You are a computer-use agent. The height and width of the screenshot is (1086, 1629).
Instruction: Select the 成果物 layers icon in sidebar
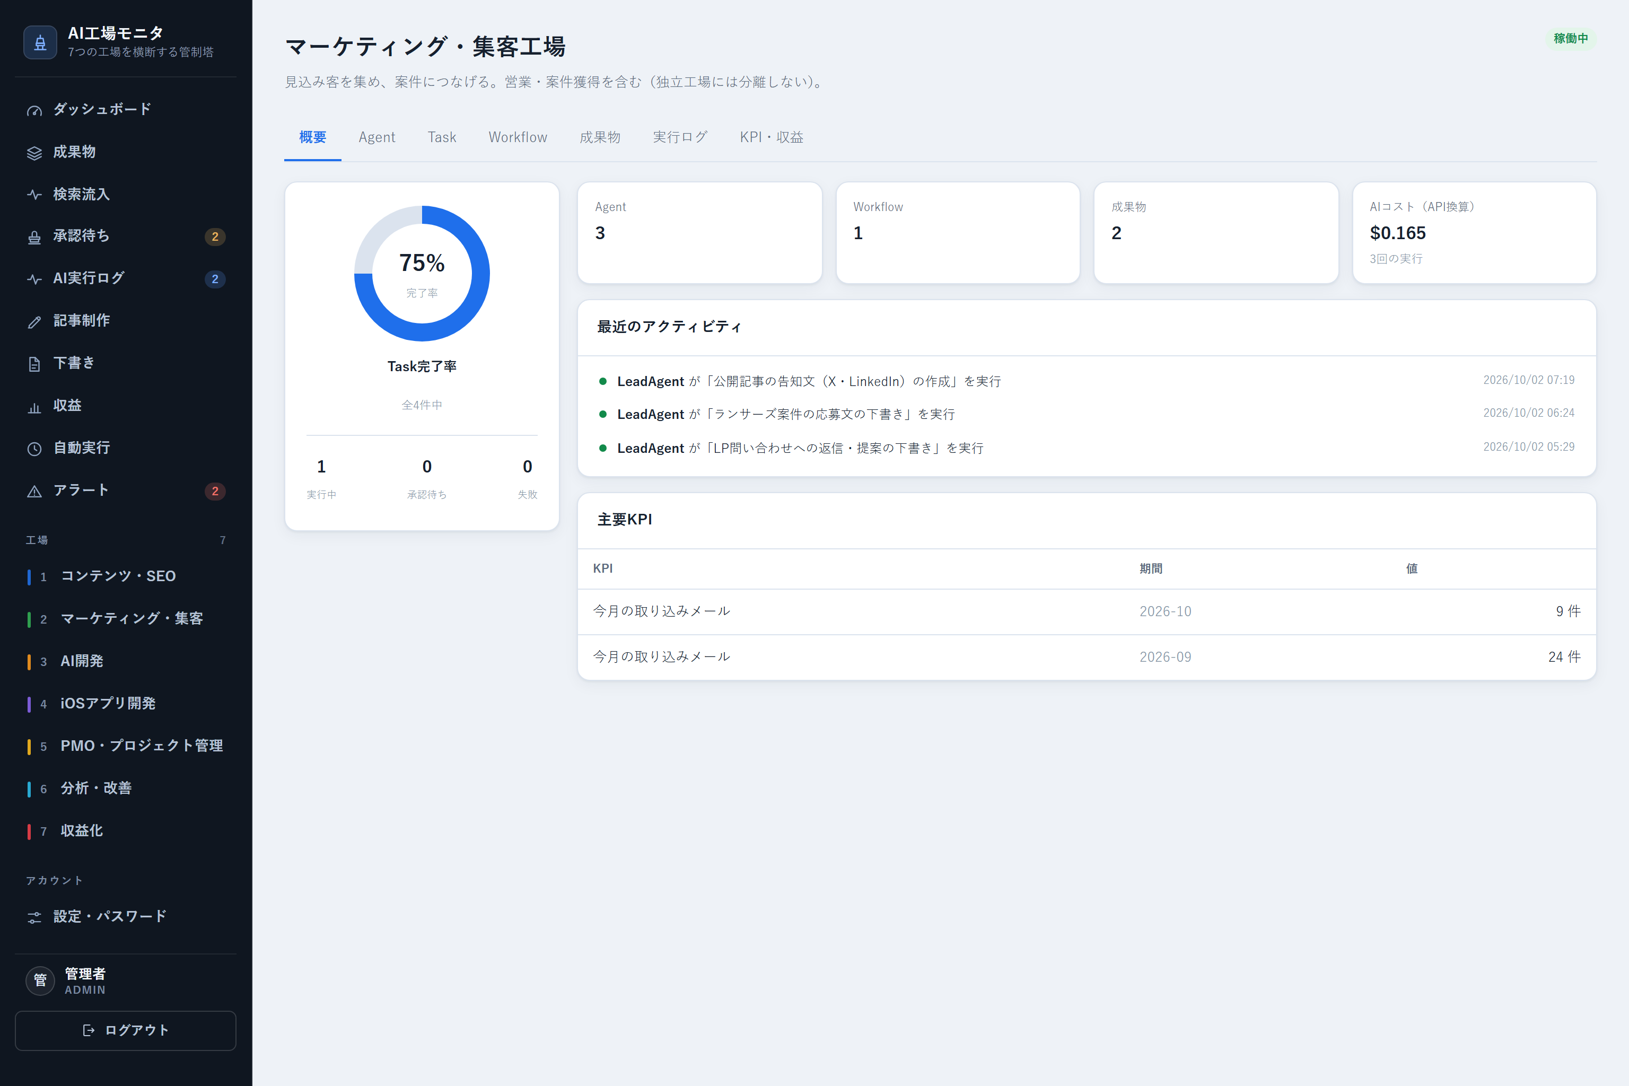click(34, 153)
